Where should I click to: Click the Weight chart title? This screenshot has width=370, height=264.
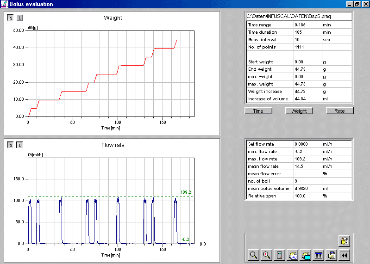113,18
